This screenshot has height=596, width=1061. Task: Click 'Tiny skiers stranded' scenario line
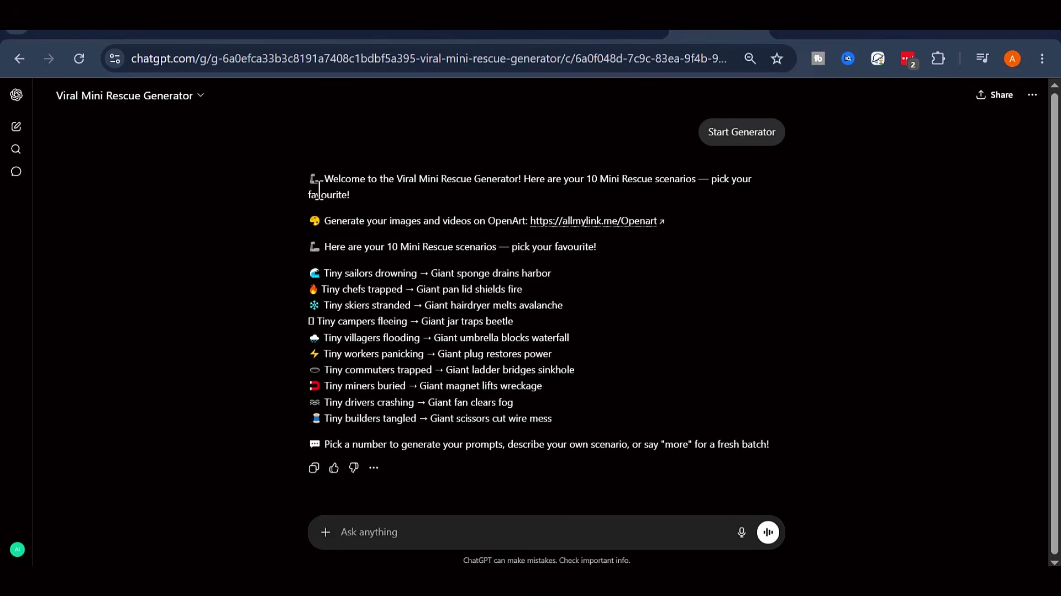435,305
